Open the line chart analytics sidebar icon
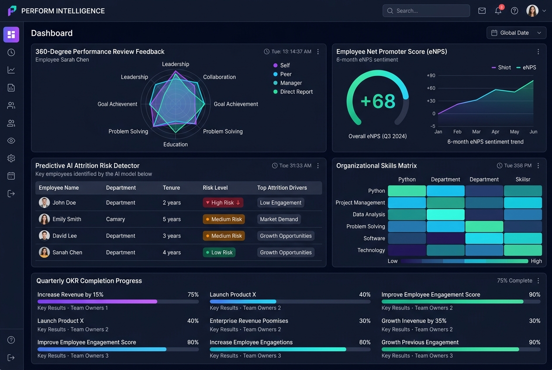The width and height of the screenshot is (552, 370). click(x=11, y=70)
